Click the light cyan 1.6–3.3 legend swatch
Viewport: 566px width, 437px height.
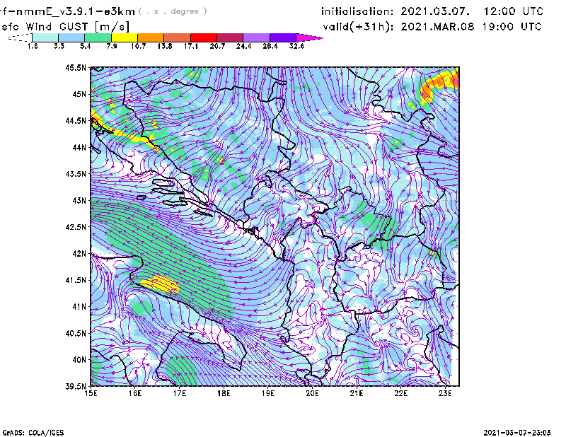tap(45, 37)
